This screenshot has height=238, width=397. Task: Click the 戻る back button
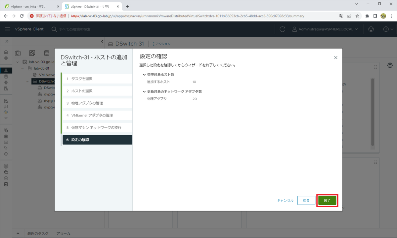coord(306,200)
